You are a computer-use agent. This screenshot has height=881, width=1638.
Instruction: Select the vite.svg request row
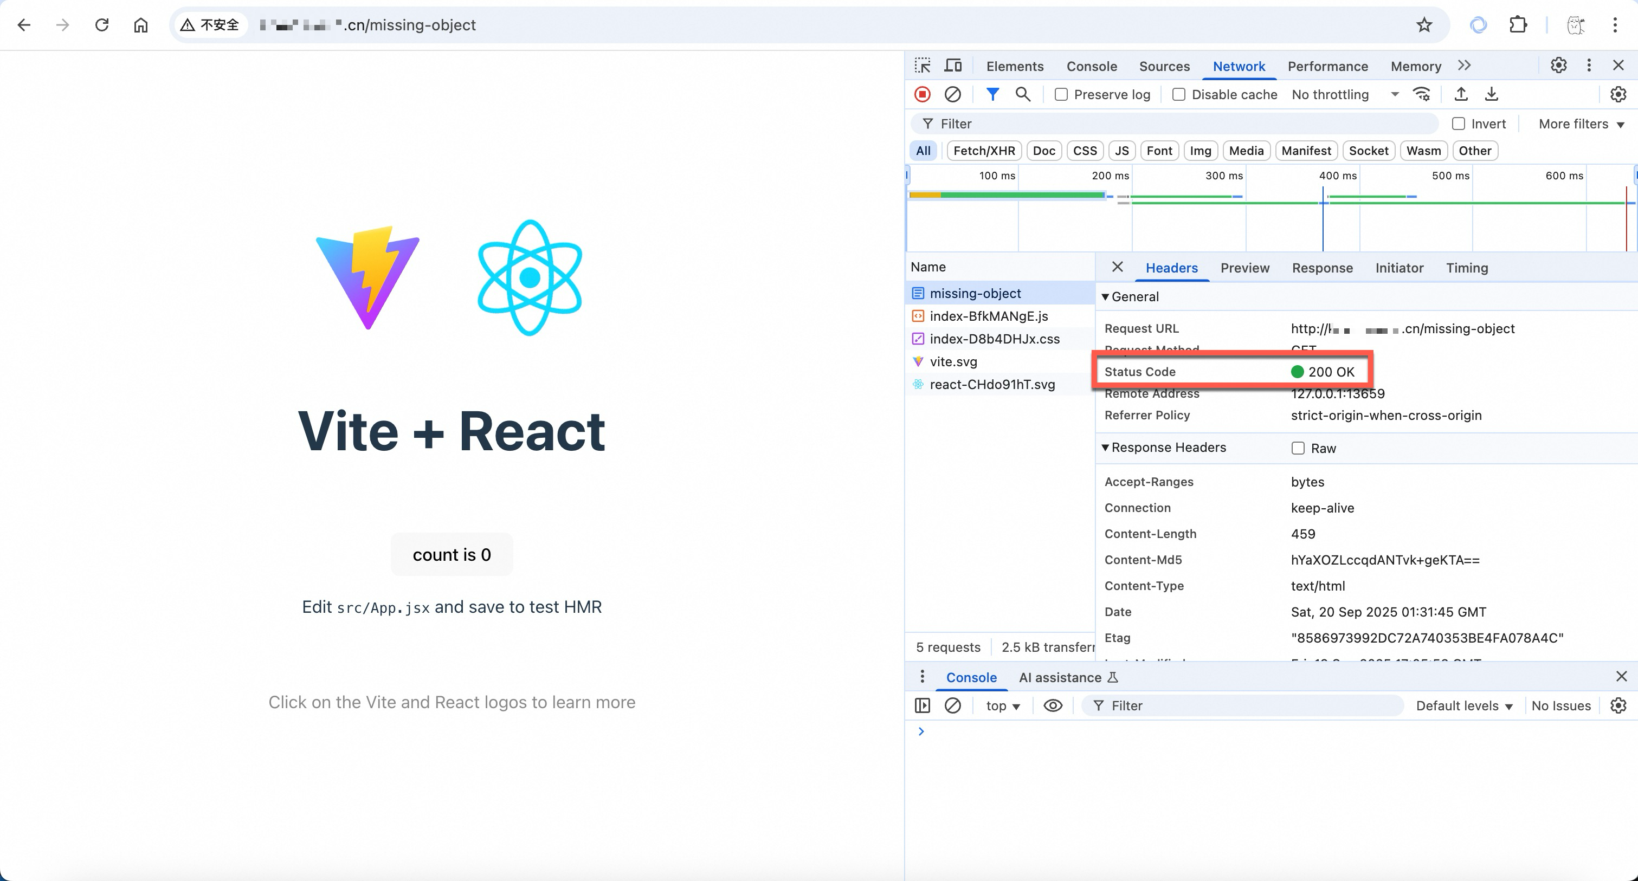[999, 362]
